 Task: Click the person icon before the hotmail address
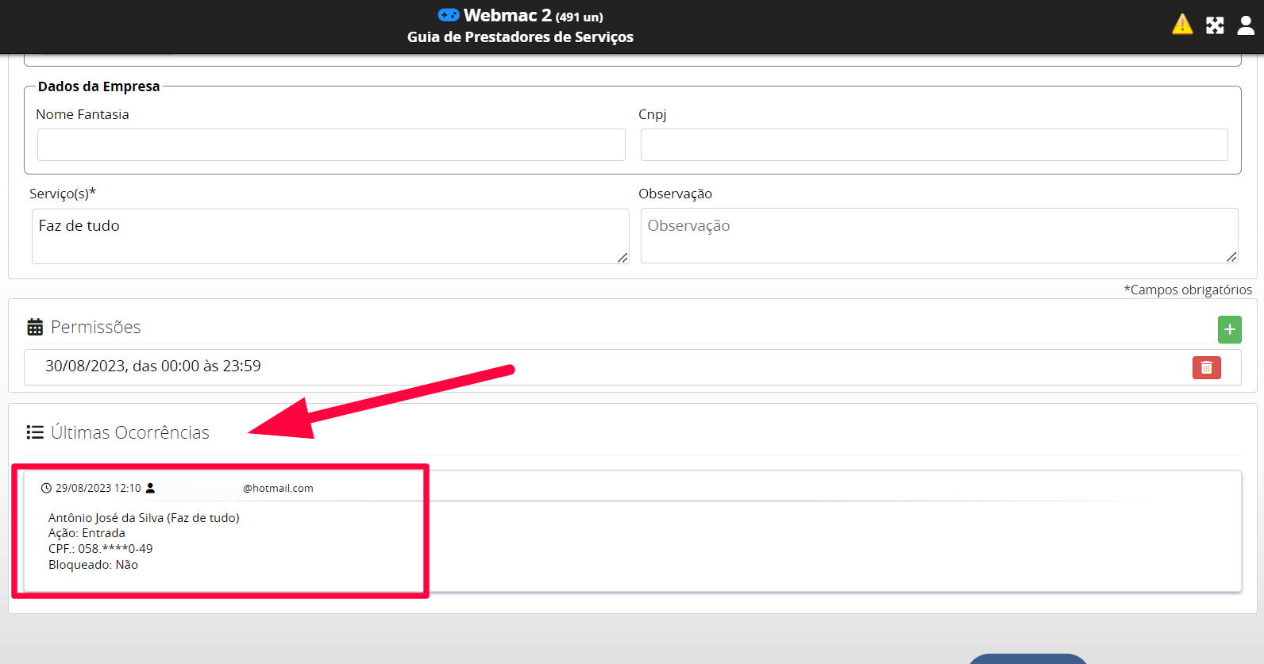[x=150, y=489]
